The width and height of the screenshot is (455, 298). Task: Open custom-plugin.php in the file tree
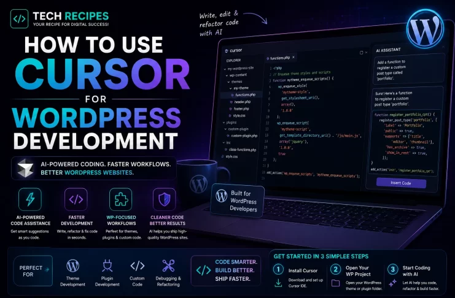tap(244, 136)
